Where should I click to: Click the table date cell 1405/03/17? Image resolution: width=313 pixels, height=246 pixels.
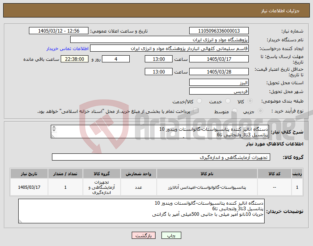click(29, 188)
